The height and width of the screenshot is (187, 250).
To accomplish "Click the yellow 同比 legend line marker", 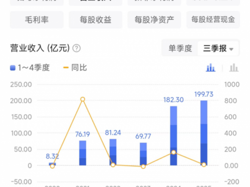I will pyautogui.click(x=65, y=68).
